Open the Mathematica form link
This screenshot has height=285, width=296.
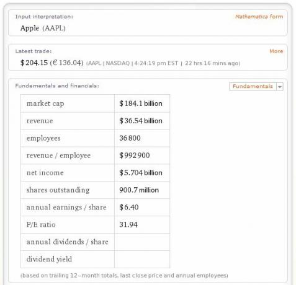click(259, 17)
